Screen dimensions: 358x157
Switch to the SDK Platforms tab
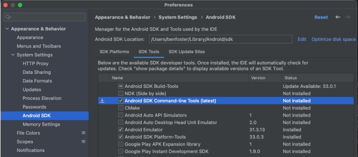114,52
